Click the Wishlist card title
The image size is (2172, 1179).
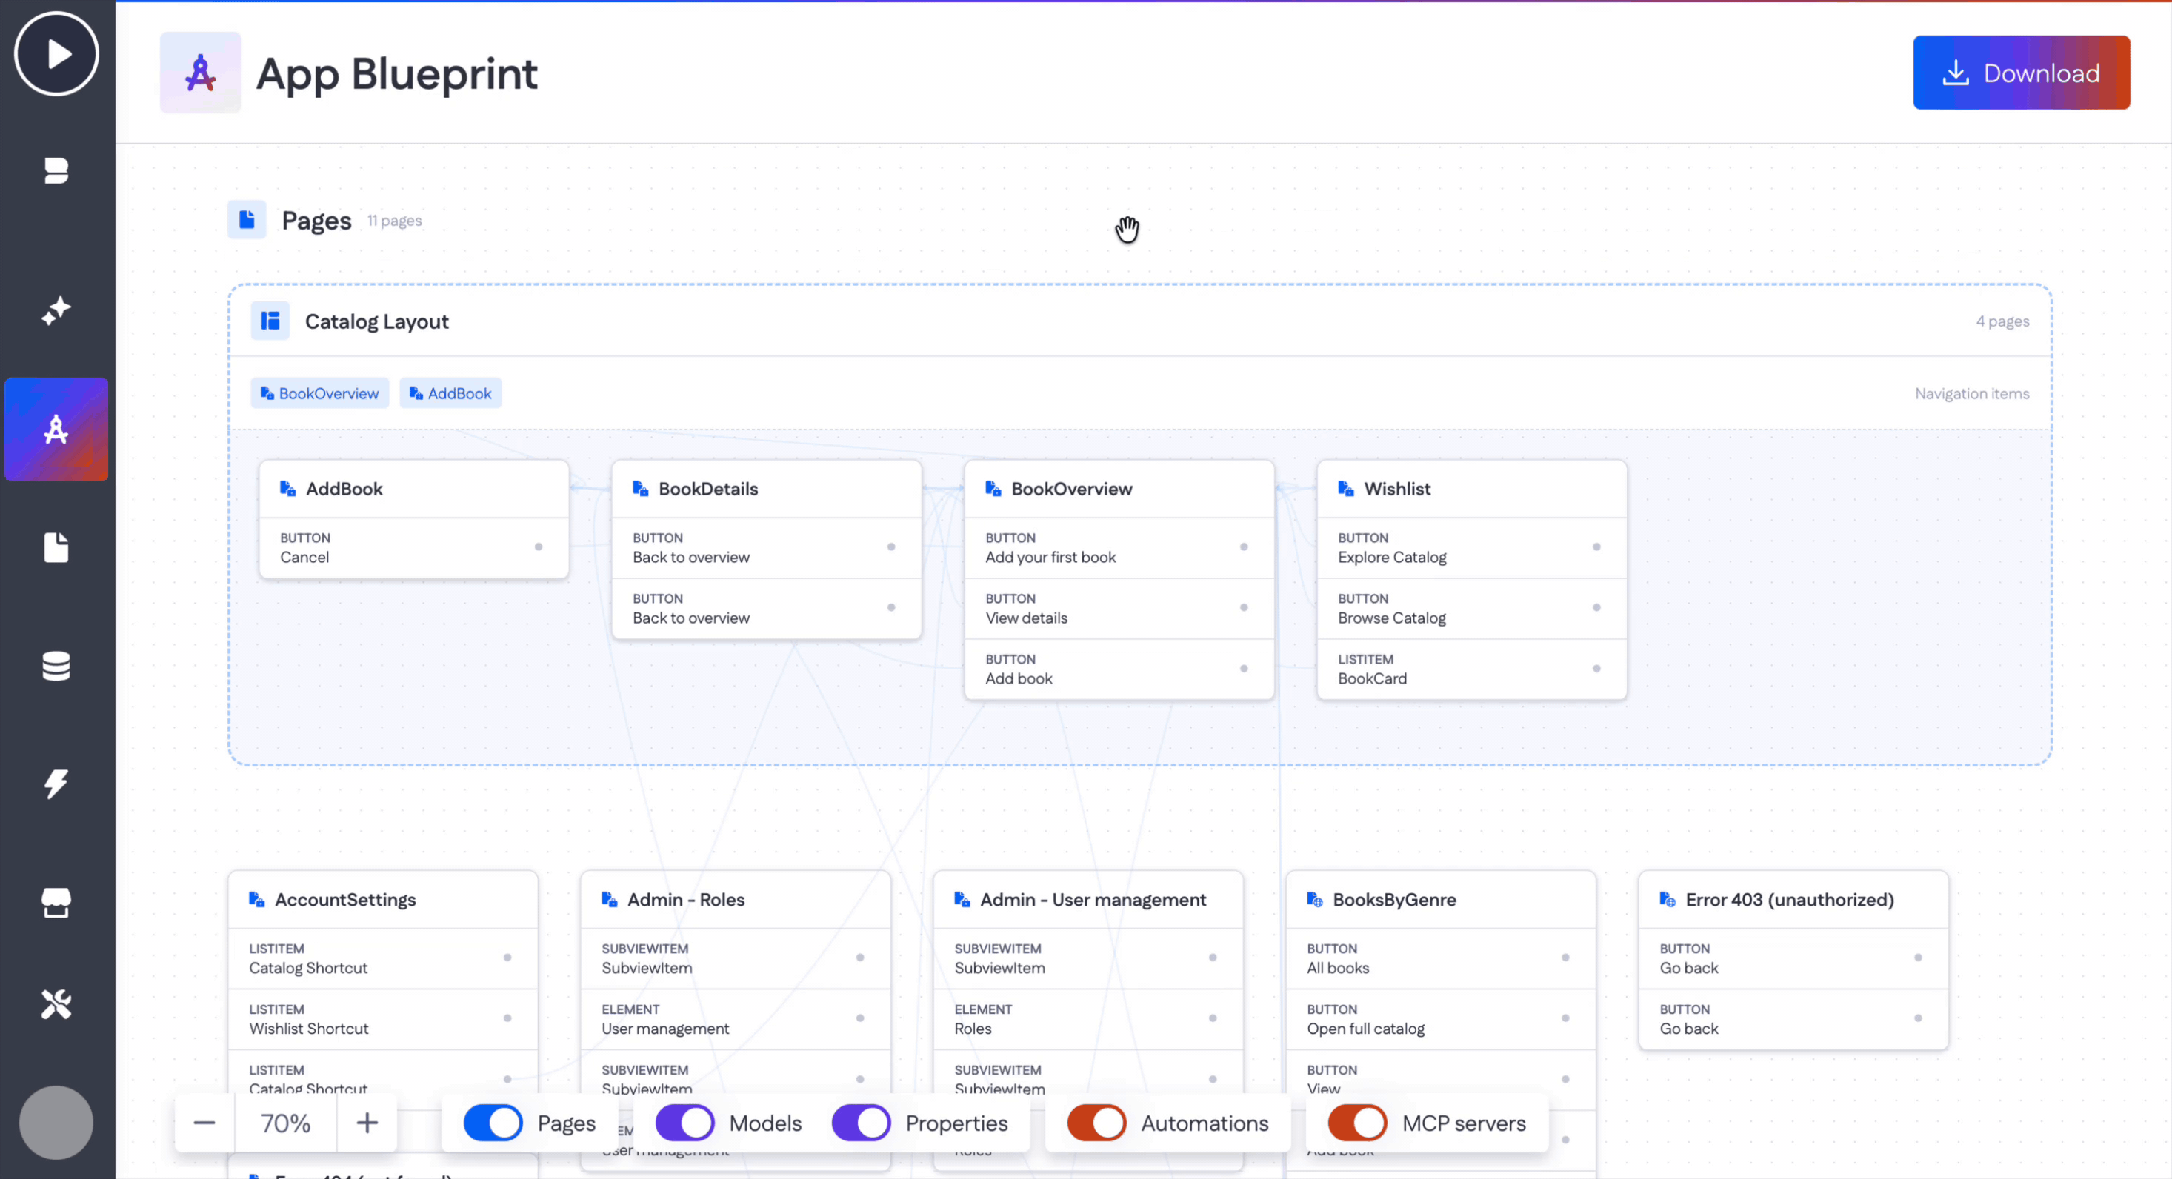(x=1397, y=489)
